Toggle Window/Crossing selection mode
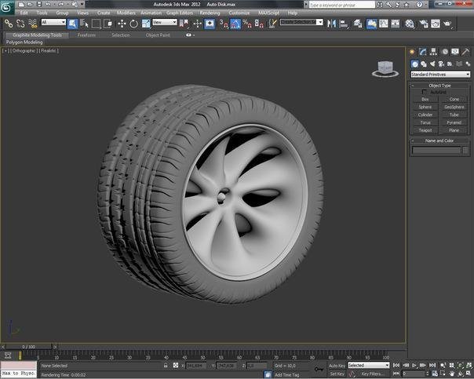The height and width of the screenshot is (379, 474). click(108, 24)
